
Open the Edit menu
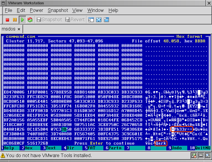(21, 10)
